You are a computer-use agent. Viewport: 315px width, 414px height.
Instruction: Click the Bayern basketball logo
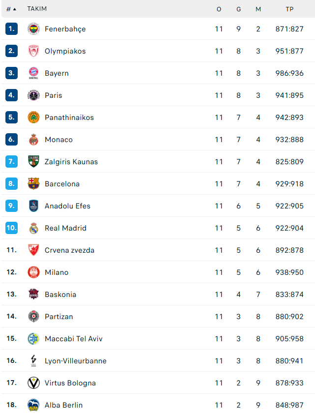pyautogui.click(x=33, y=73)
